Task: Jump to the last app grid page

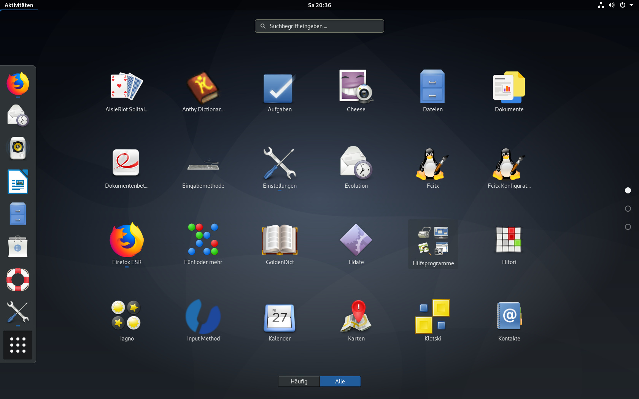Action: (628, 227)
